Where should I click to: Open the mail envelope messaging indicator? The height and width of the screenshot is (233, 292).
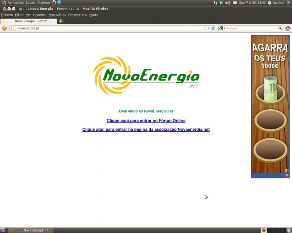(235, 3)
